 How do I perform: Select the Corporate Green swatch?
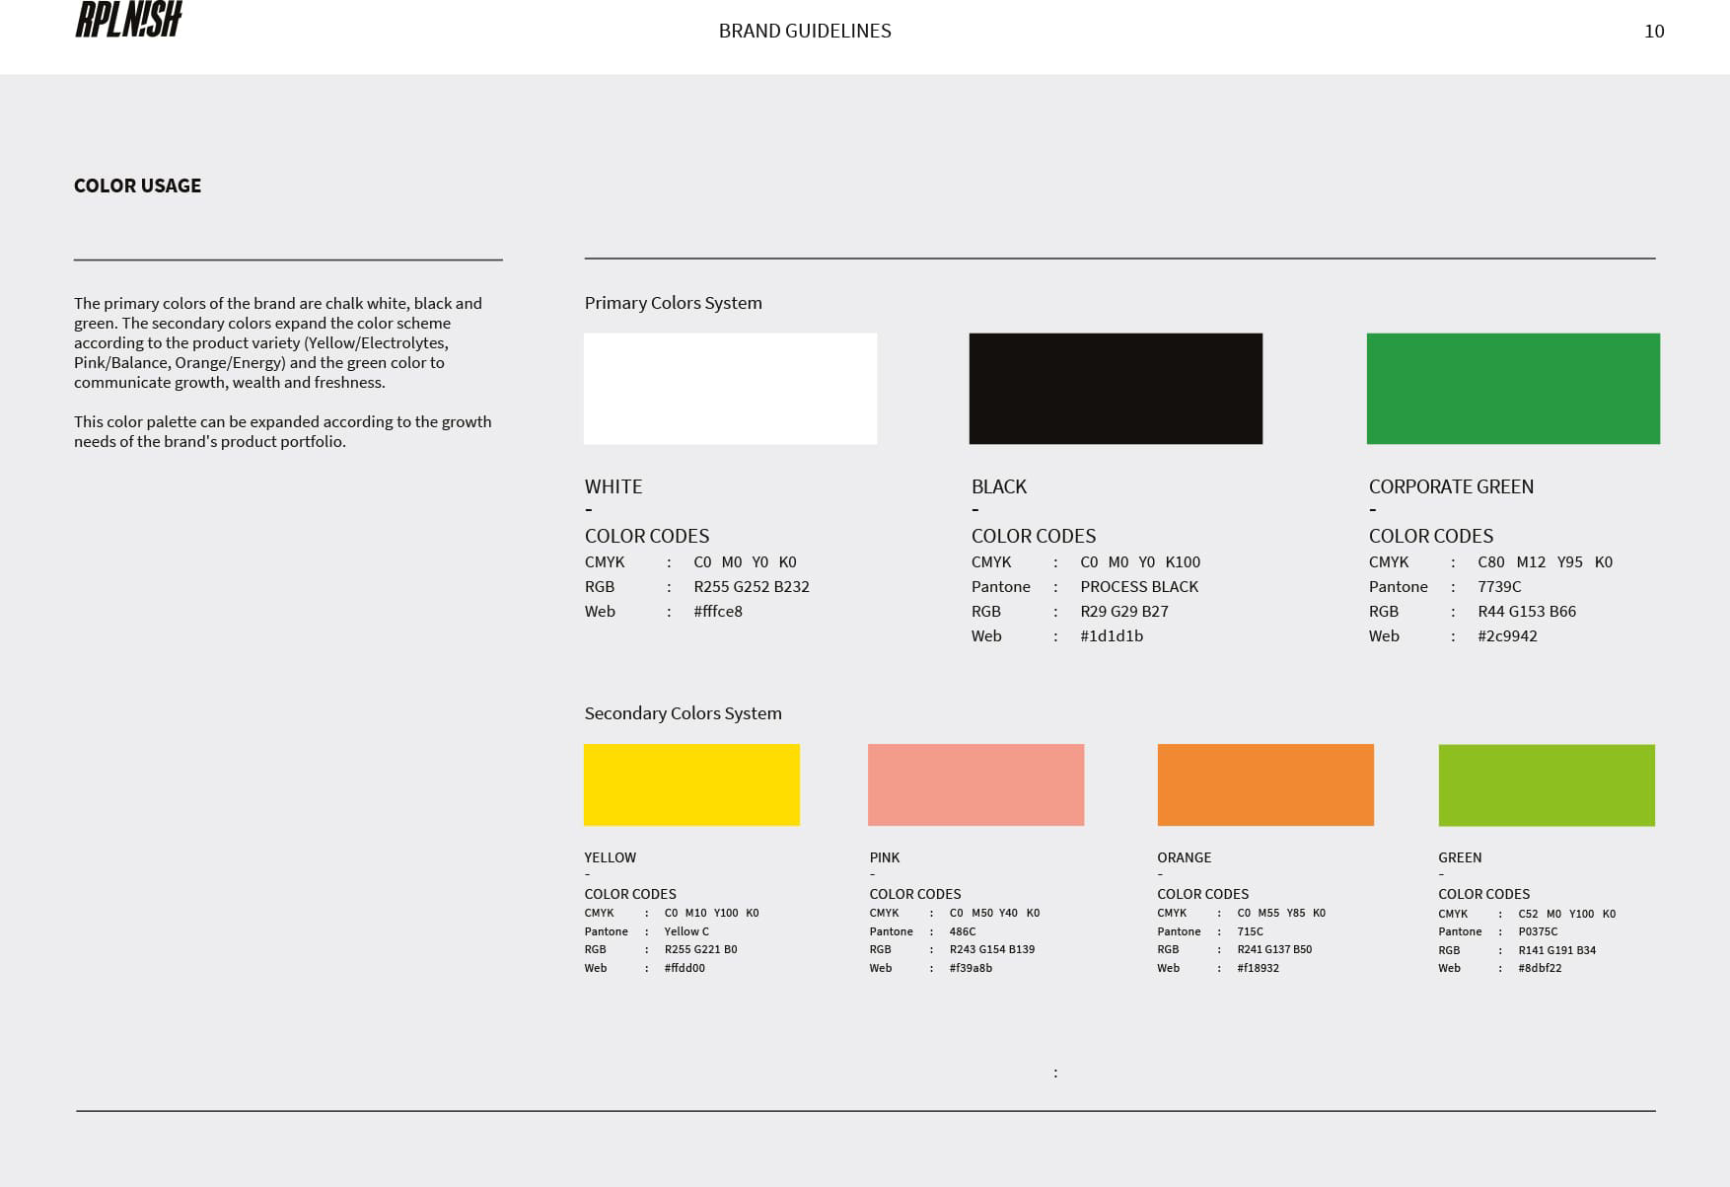1512,387
